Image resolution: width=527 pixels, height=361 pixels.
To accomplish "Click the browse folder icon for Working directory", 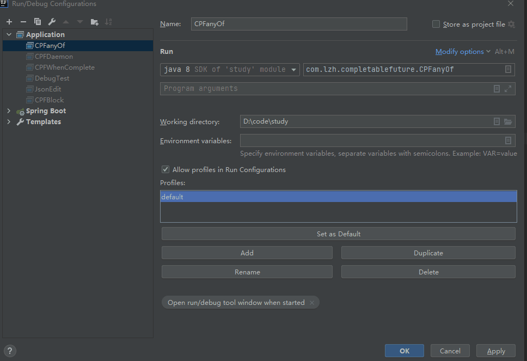I will pyautogui.click(x=508, y=121).
